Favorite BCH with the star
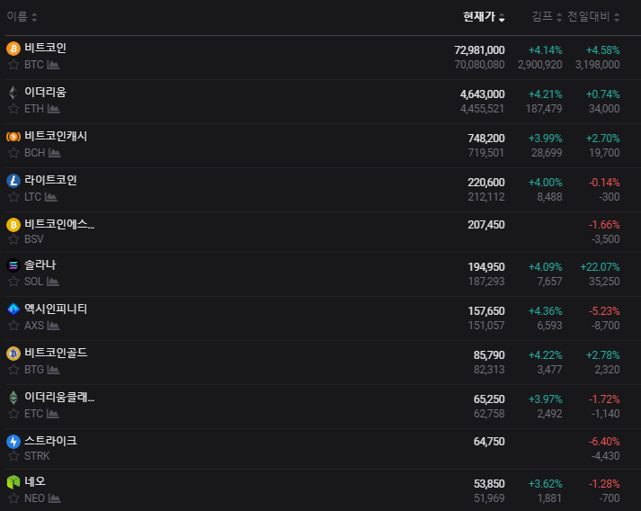This screenshot has width=641, height=511. point(13,153)
